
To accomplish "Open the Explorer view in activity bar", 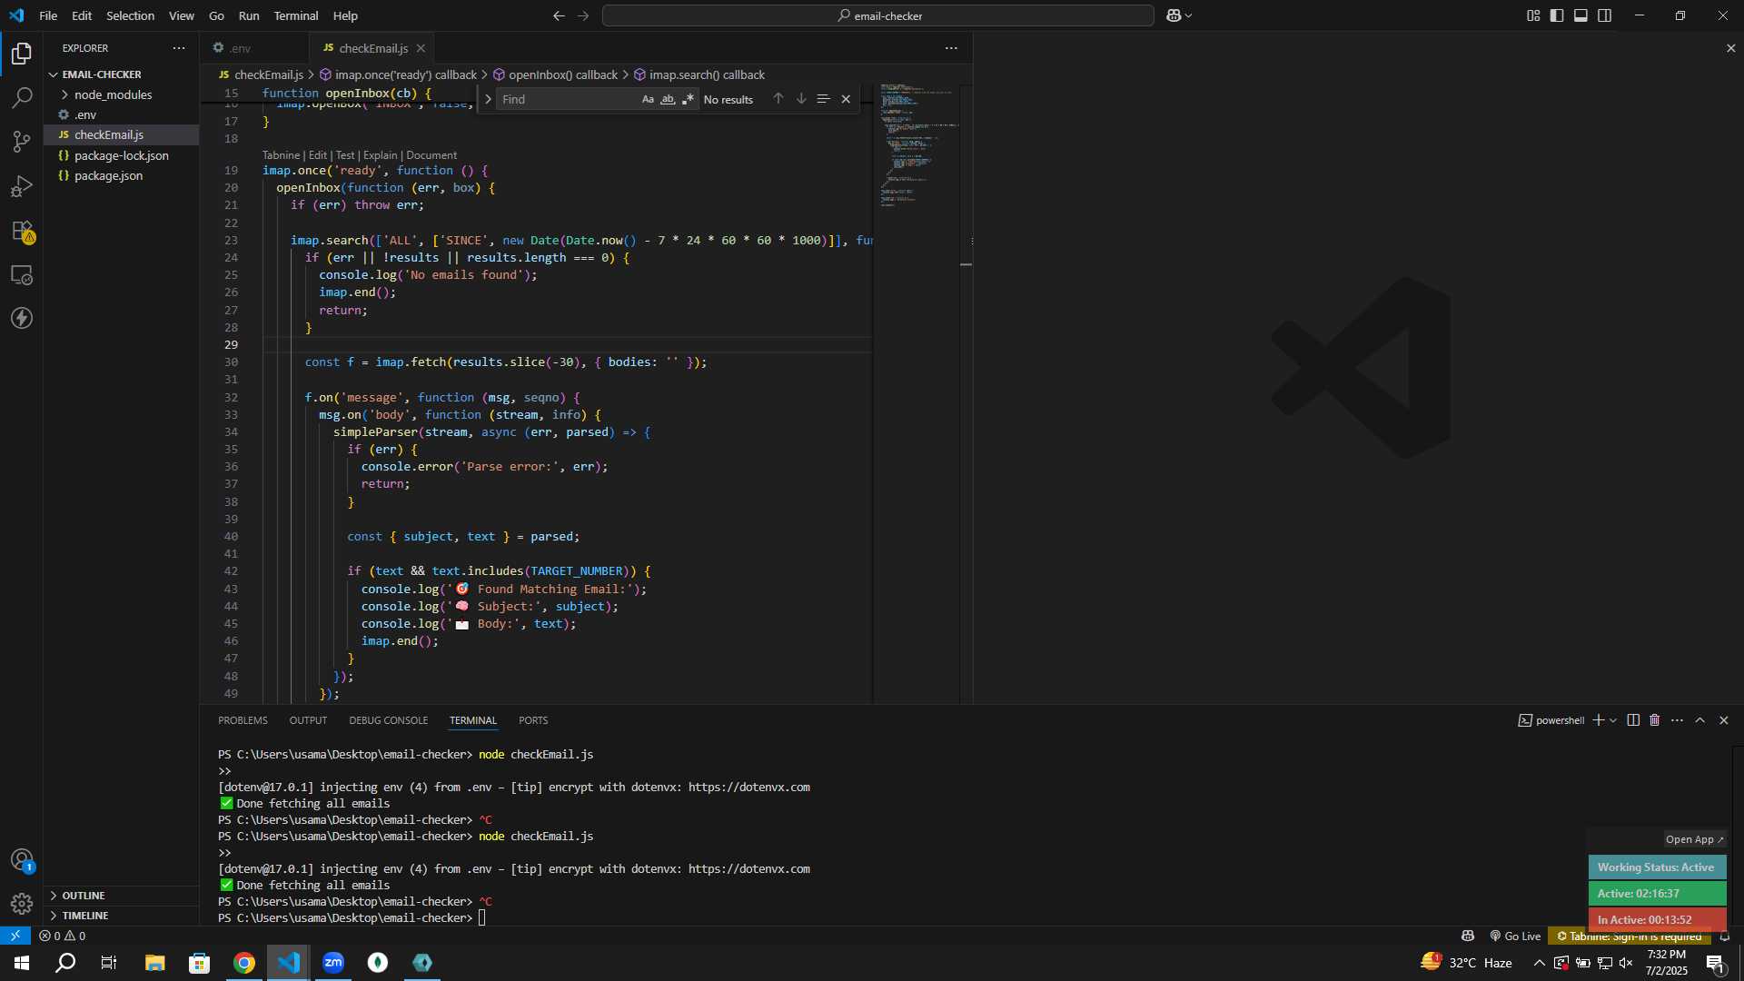I will pos(22,54).
